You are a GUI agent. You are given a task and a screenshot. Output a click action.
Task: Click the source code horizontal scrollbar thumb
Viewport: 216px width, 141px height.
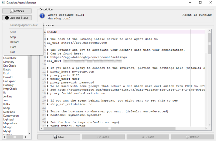[x=110, y=128]
